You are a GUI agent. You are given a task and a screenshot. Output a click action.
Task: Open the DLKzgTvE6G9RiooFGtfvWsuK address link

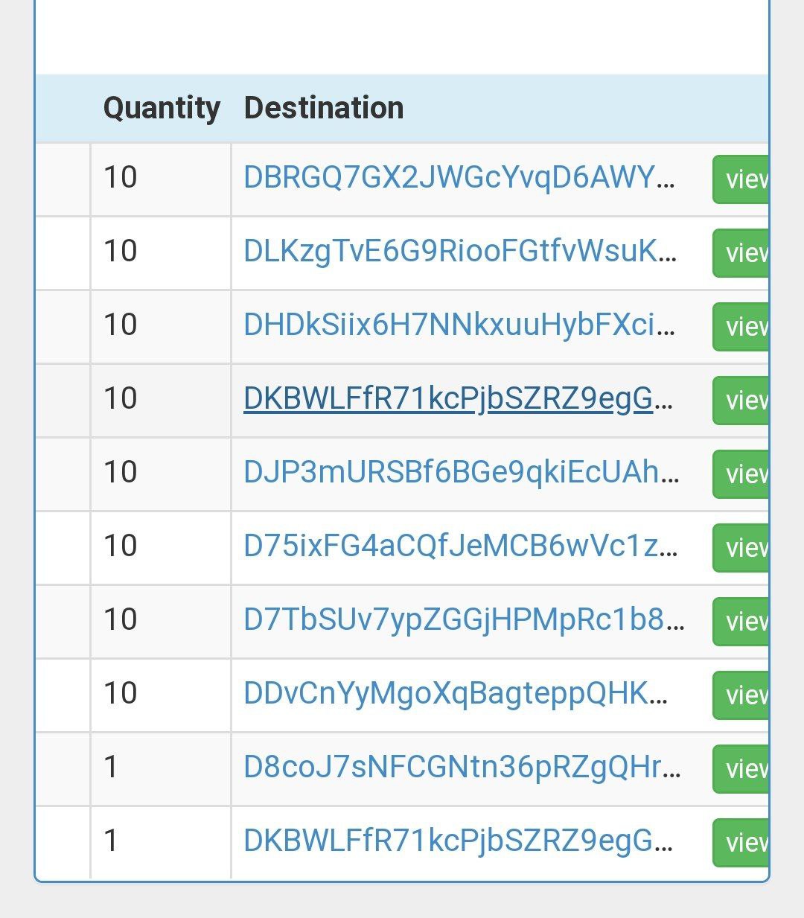tap(460, 252)
